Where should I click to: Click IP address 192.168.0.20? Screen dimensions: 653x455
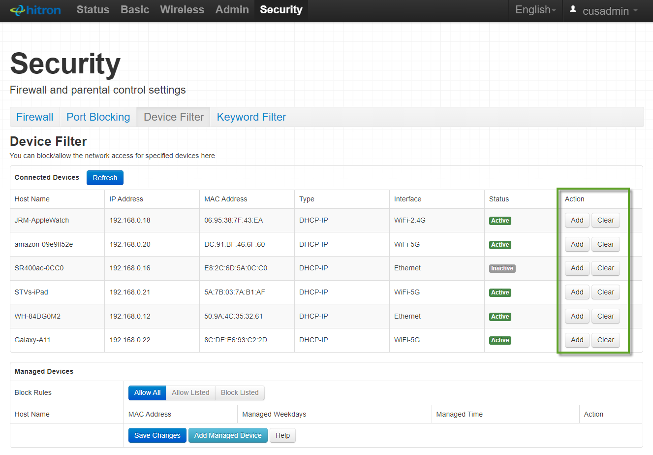click(x=130, y=244)
